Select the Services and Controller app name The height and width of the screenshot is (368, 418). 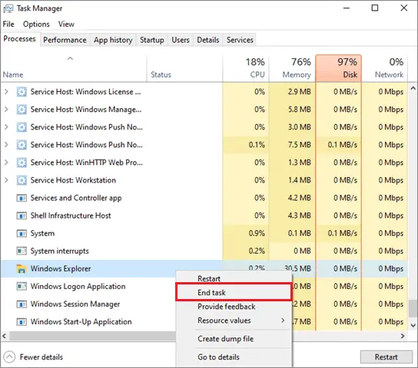76,198
